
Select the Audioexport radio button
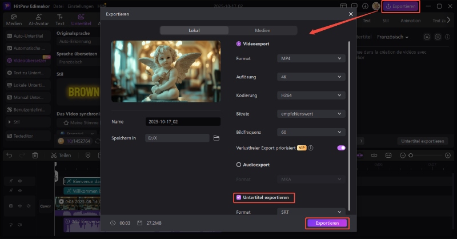point(239,165)
